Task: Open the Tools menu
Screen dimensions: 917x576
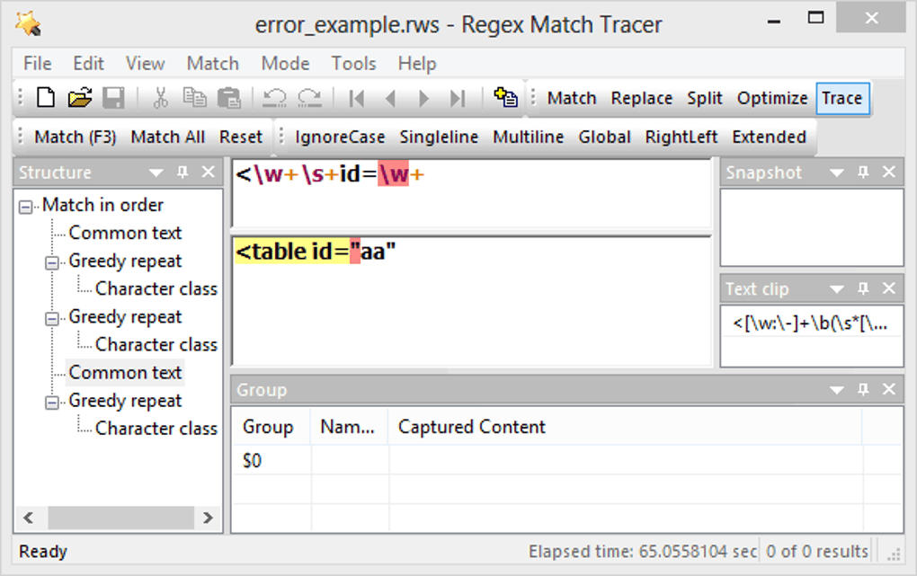Action: [x=353, y=63]
